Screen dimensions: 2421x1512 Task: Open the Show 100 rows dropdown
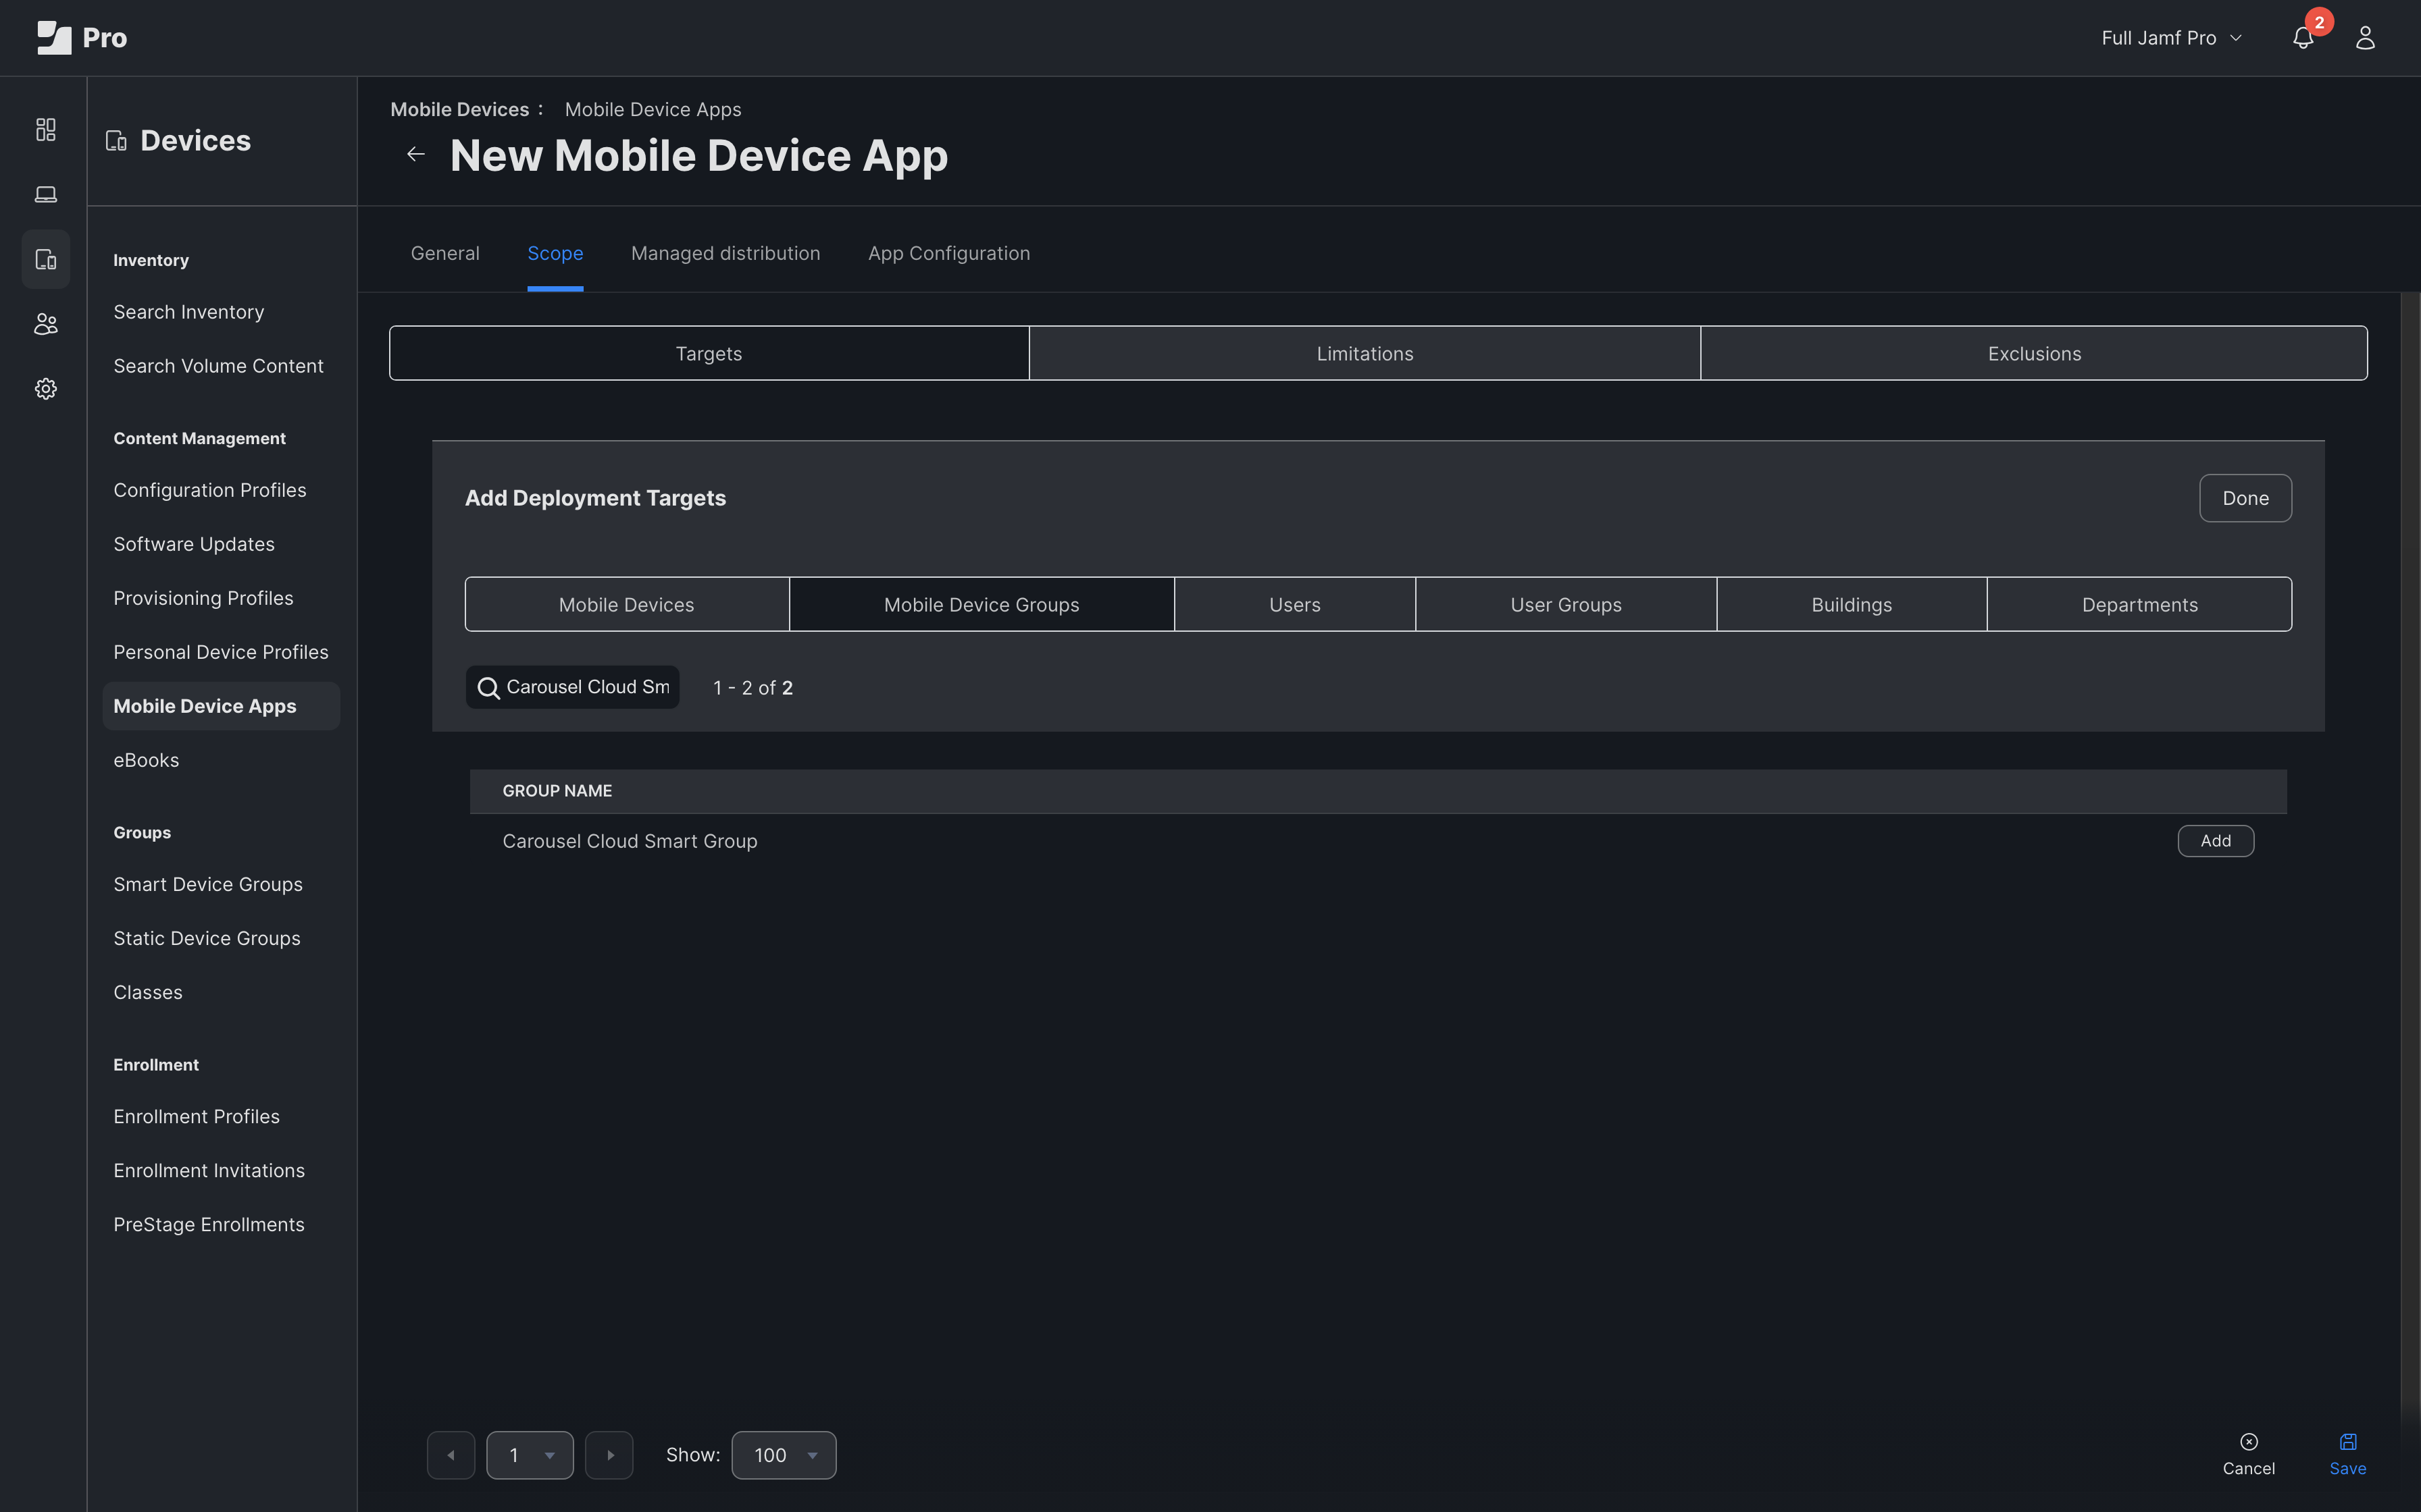pos(784,1455)
